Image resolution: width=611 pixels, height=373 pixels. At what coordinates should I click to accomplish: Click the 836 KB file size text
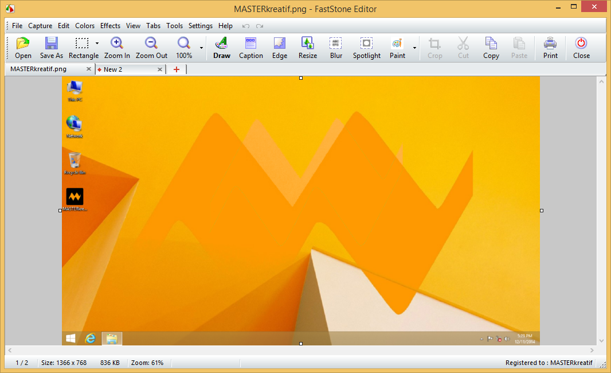click(x=110, y=363)
